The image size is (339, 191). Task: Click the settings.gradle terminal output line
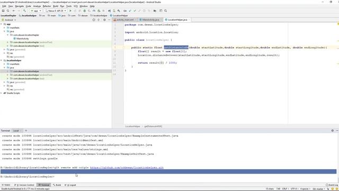(x=30, y=159)
